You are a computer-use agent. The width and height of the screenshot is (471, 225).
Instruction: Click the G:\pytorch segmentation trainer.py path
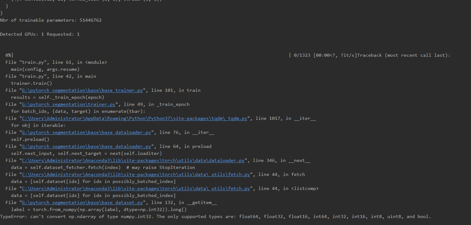click(68, 104)
